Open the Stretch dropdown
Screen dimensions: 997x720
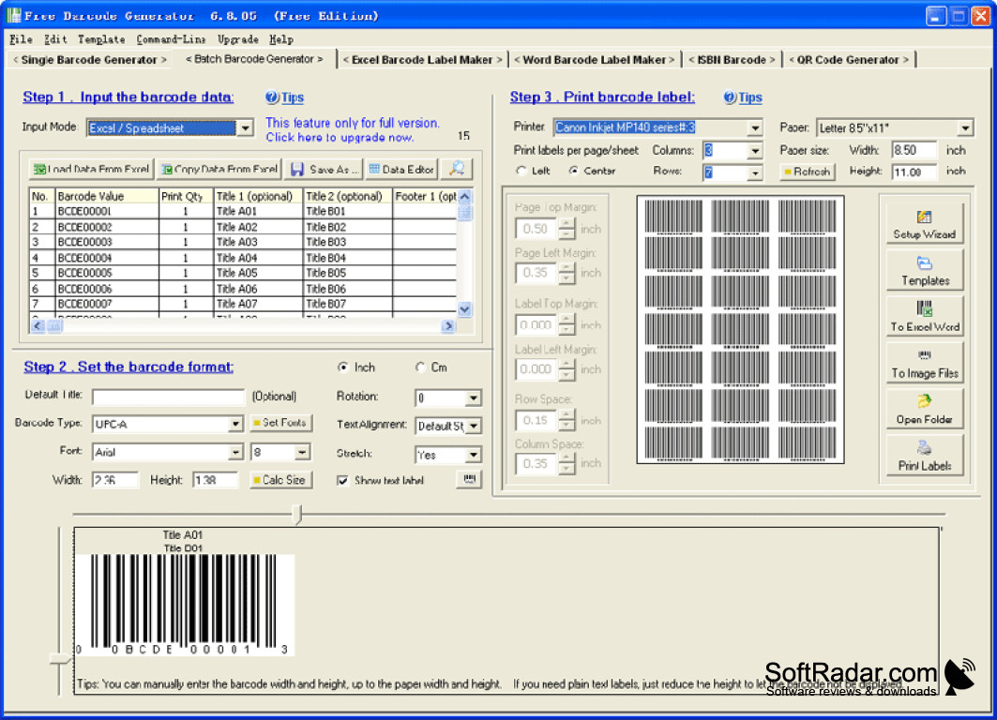[473, 455]
